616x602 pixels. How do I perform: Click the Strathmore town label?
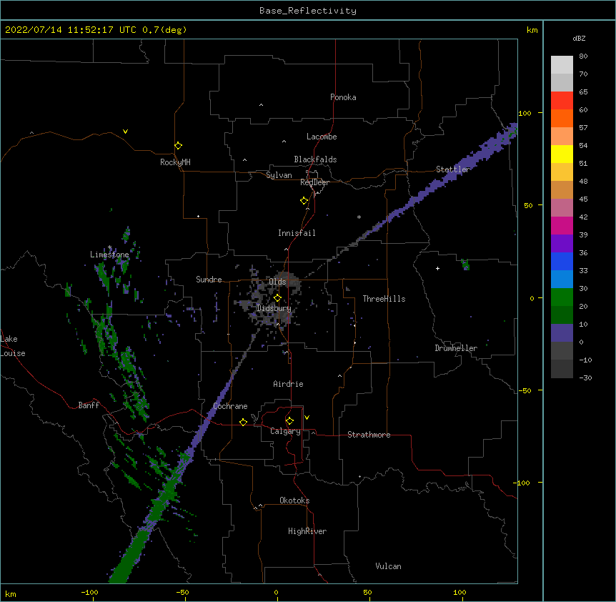(369, 435)
